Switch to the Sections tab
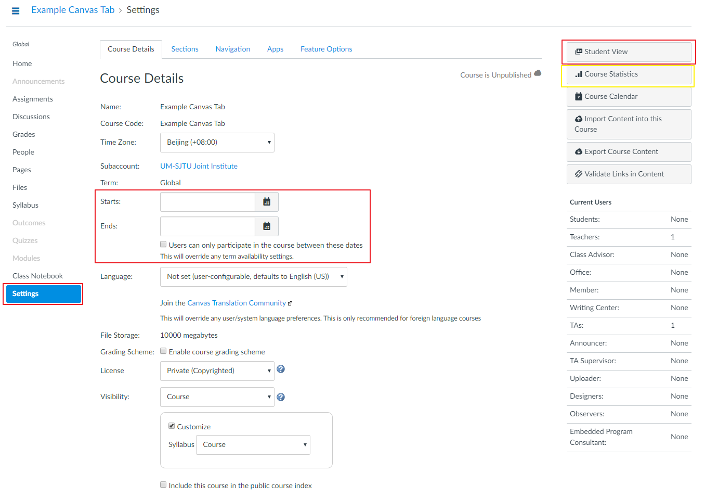The image size is (705, 498). (x=185, y=49)
